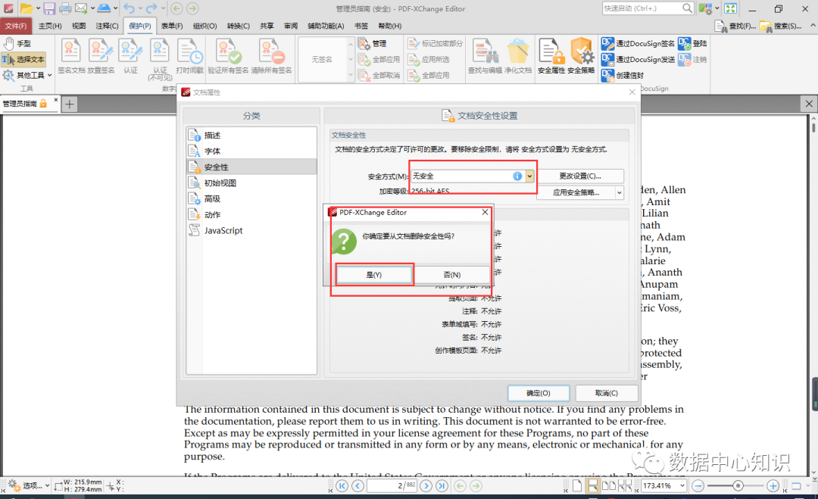Confirm removal by clicking Yes (是)
This screenshot has width=818, height=499.
[x=374, y=275]
